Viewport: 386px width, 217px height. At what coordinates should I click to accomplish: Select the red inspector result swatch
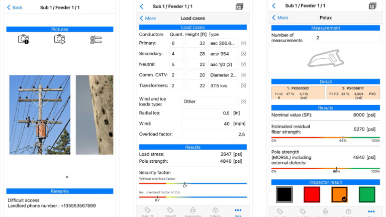click(312, 194)
